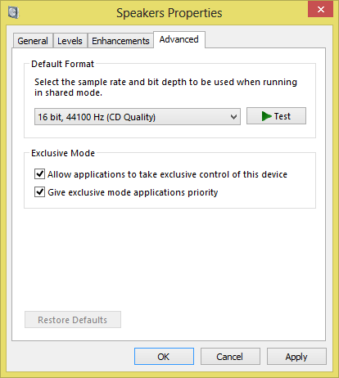The width and height of the screenshot is (339, 378).
Task: Open the '16 bit, 44100 Hz (CD Quality)' combo box
Action: 138,117
